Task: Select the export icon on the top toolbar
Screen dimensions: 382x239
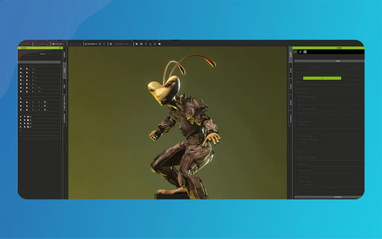Action: coord(145,44)
